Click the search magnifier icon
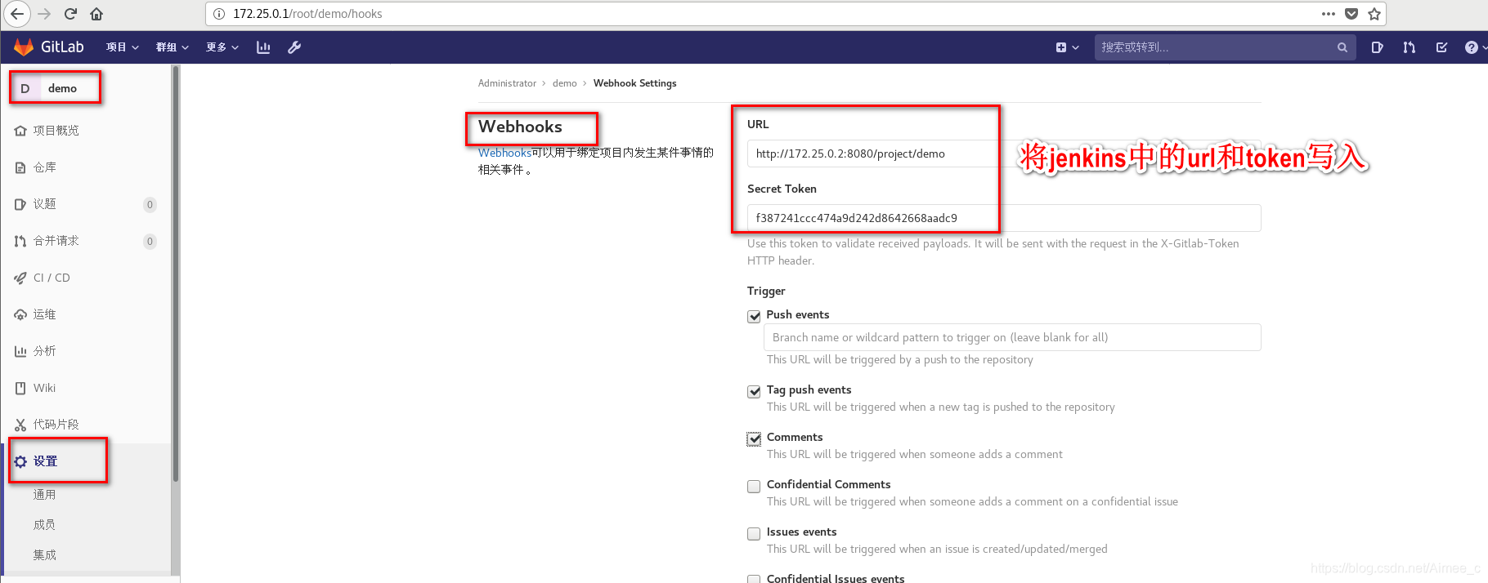Viewport: 1488px width, 583px height. [x=1342, y=47]
